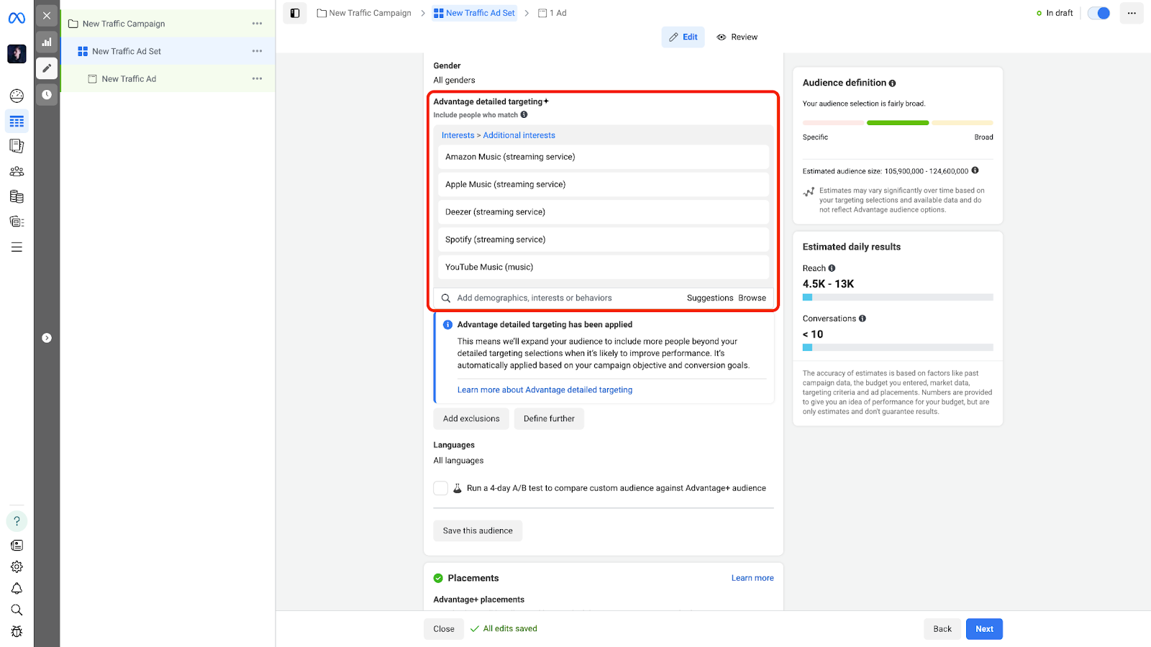Open Learn more about Advantage detailed targeting
The width and height of the screenshot is (1151, 647).
tap(545, 390)
